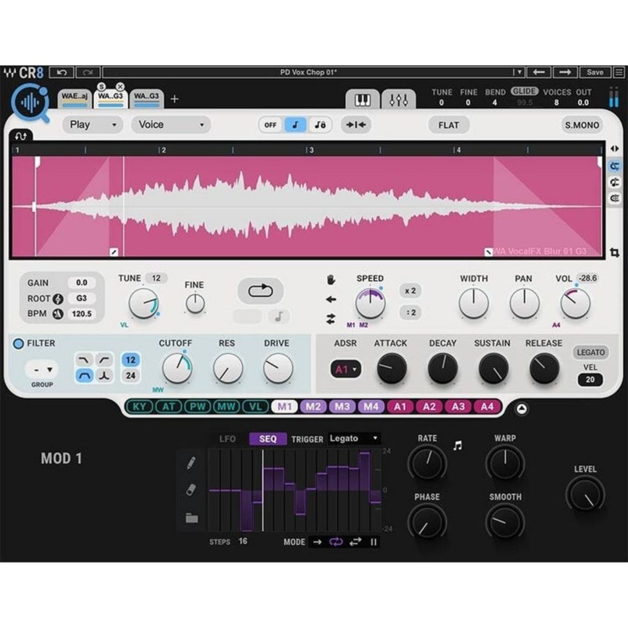628x628 pixels.
Task: Open the TRIGGER Legato dropdown
Action: pos(355,439)
